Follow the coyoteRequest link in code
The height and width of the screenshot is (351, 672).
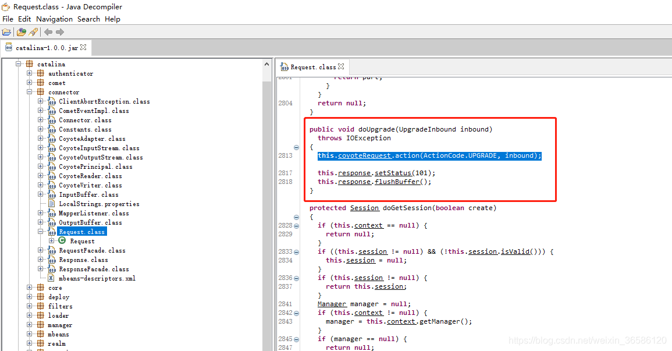point(364,155)
